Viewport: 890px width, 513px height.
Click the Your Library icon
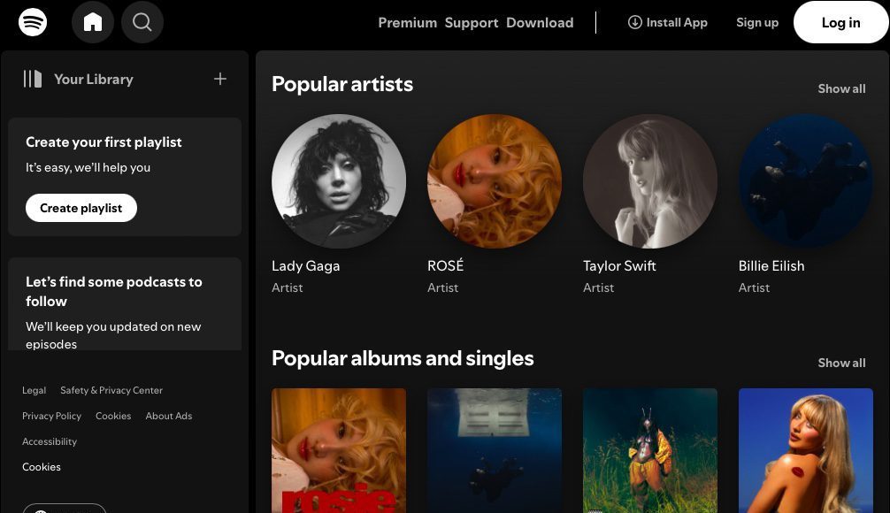(33, 79)
